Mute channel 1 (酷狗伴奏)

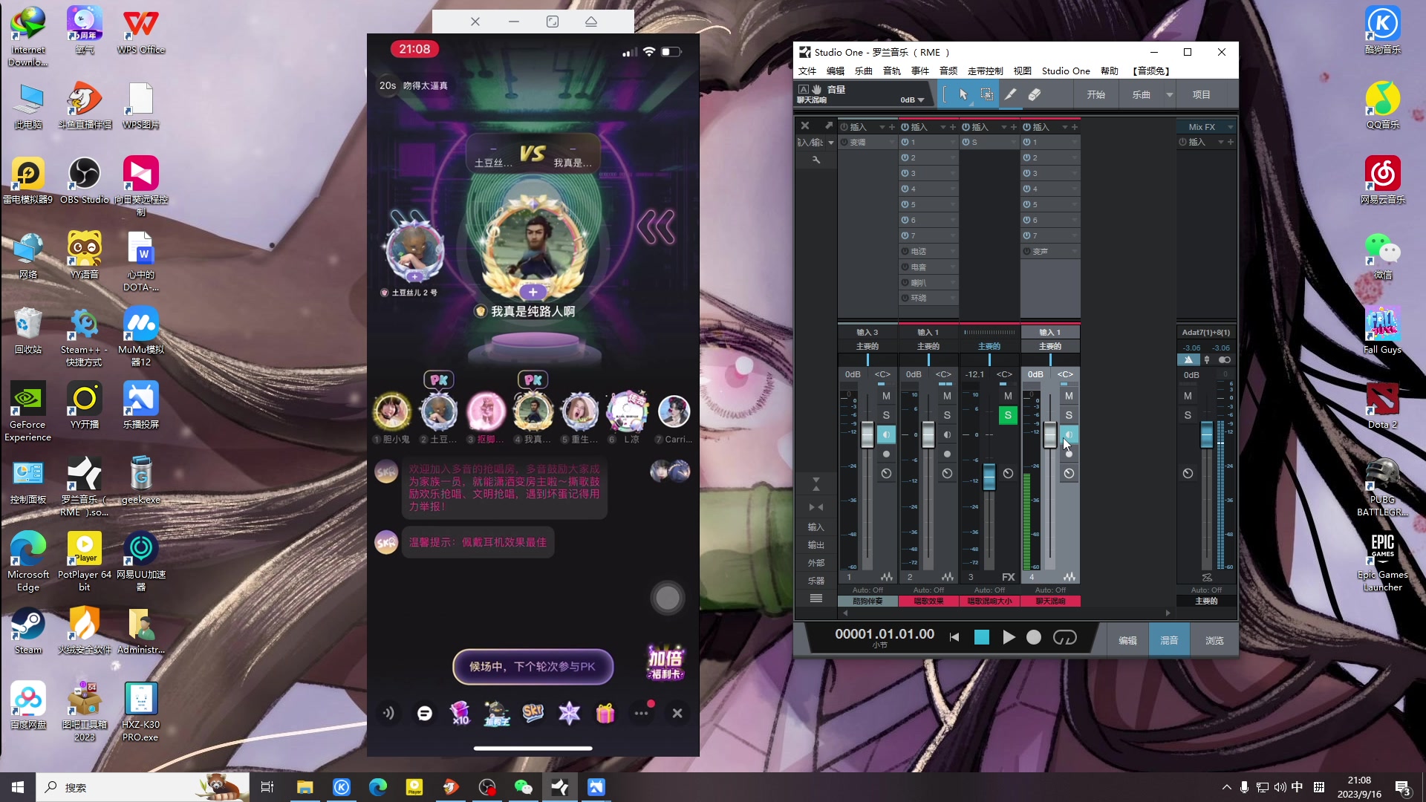click(885, 396)
